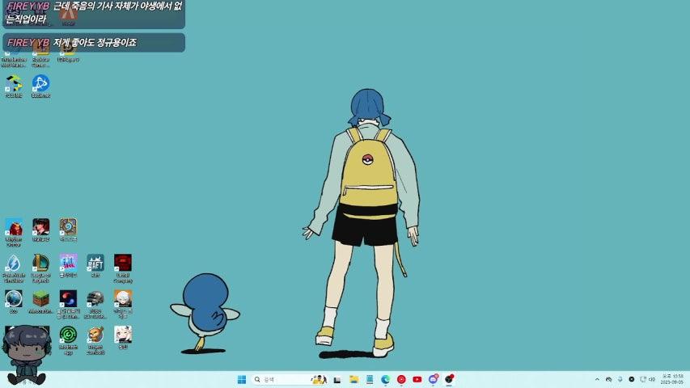This screenshot has height=388, width=690.
Task: Open YouTube Music from the taskbar
Action: tap(401, 379)
